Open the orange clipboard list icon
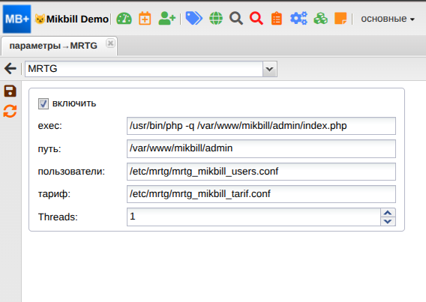426x302 pixels. tap(277, 19)
